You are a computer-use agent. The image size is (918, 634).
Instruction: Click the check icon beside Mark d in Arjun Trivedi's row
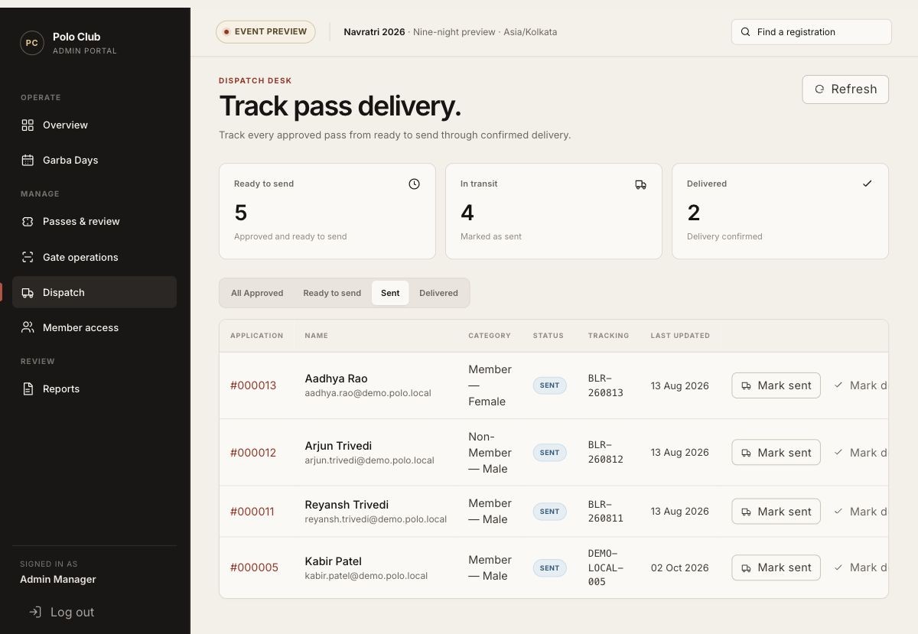[x=838, y=453]
